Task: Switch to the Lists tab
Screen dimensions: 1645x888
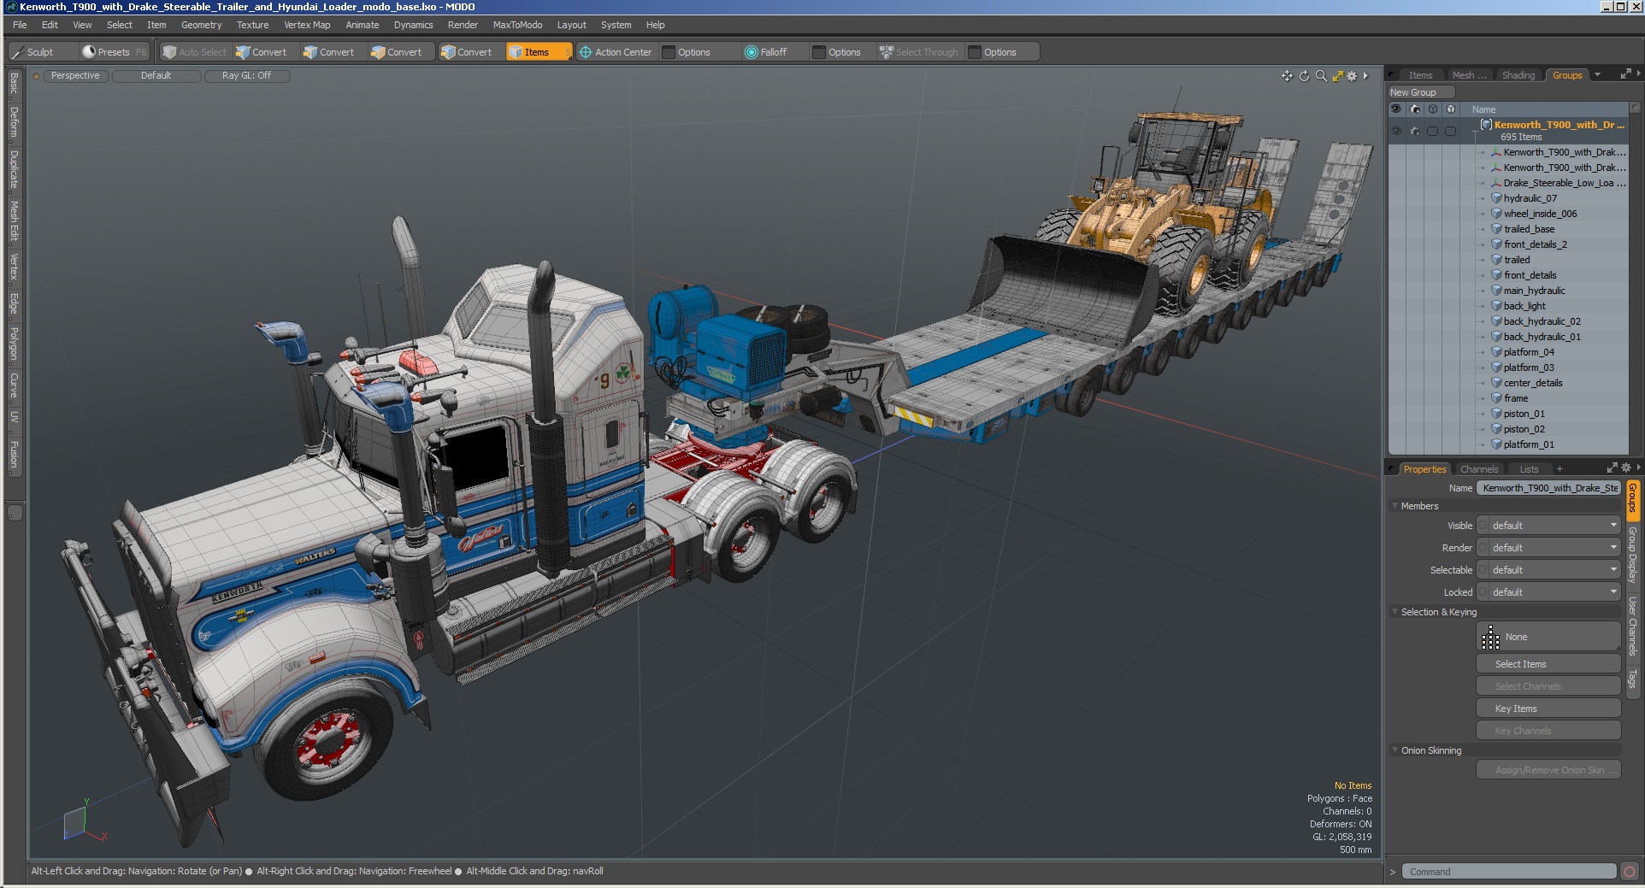Action: click(x=1529, y=469)
